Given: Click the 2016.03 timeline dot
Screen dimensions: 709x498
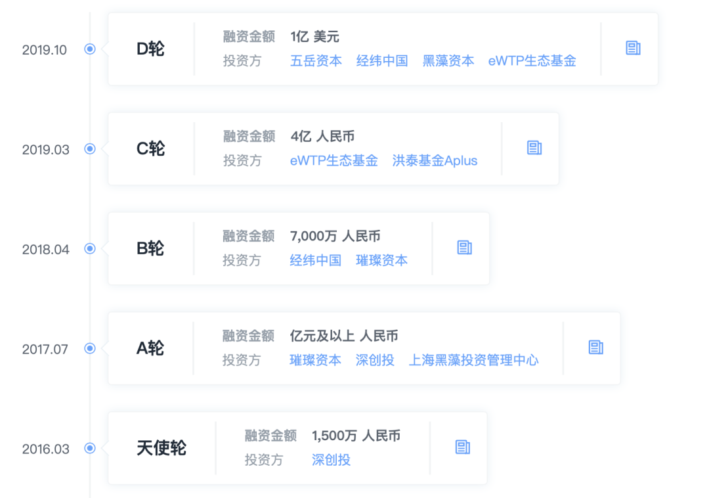Looking at the screenshot, I should pyautogui.click(x=90, y=448).
